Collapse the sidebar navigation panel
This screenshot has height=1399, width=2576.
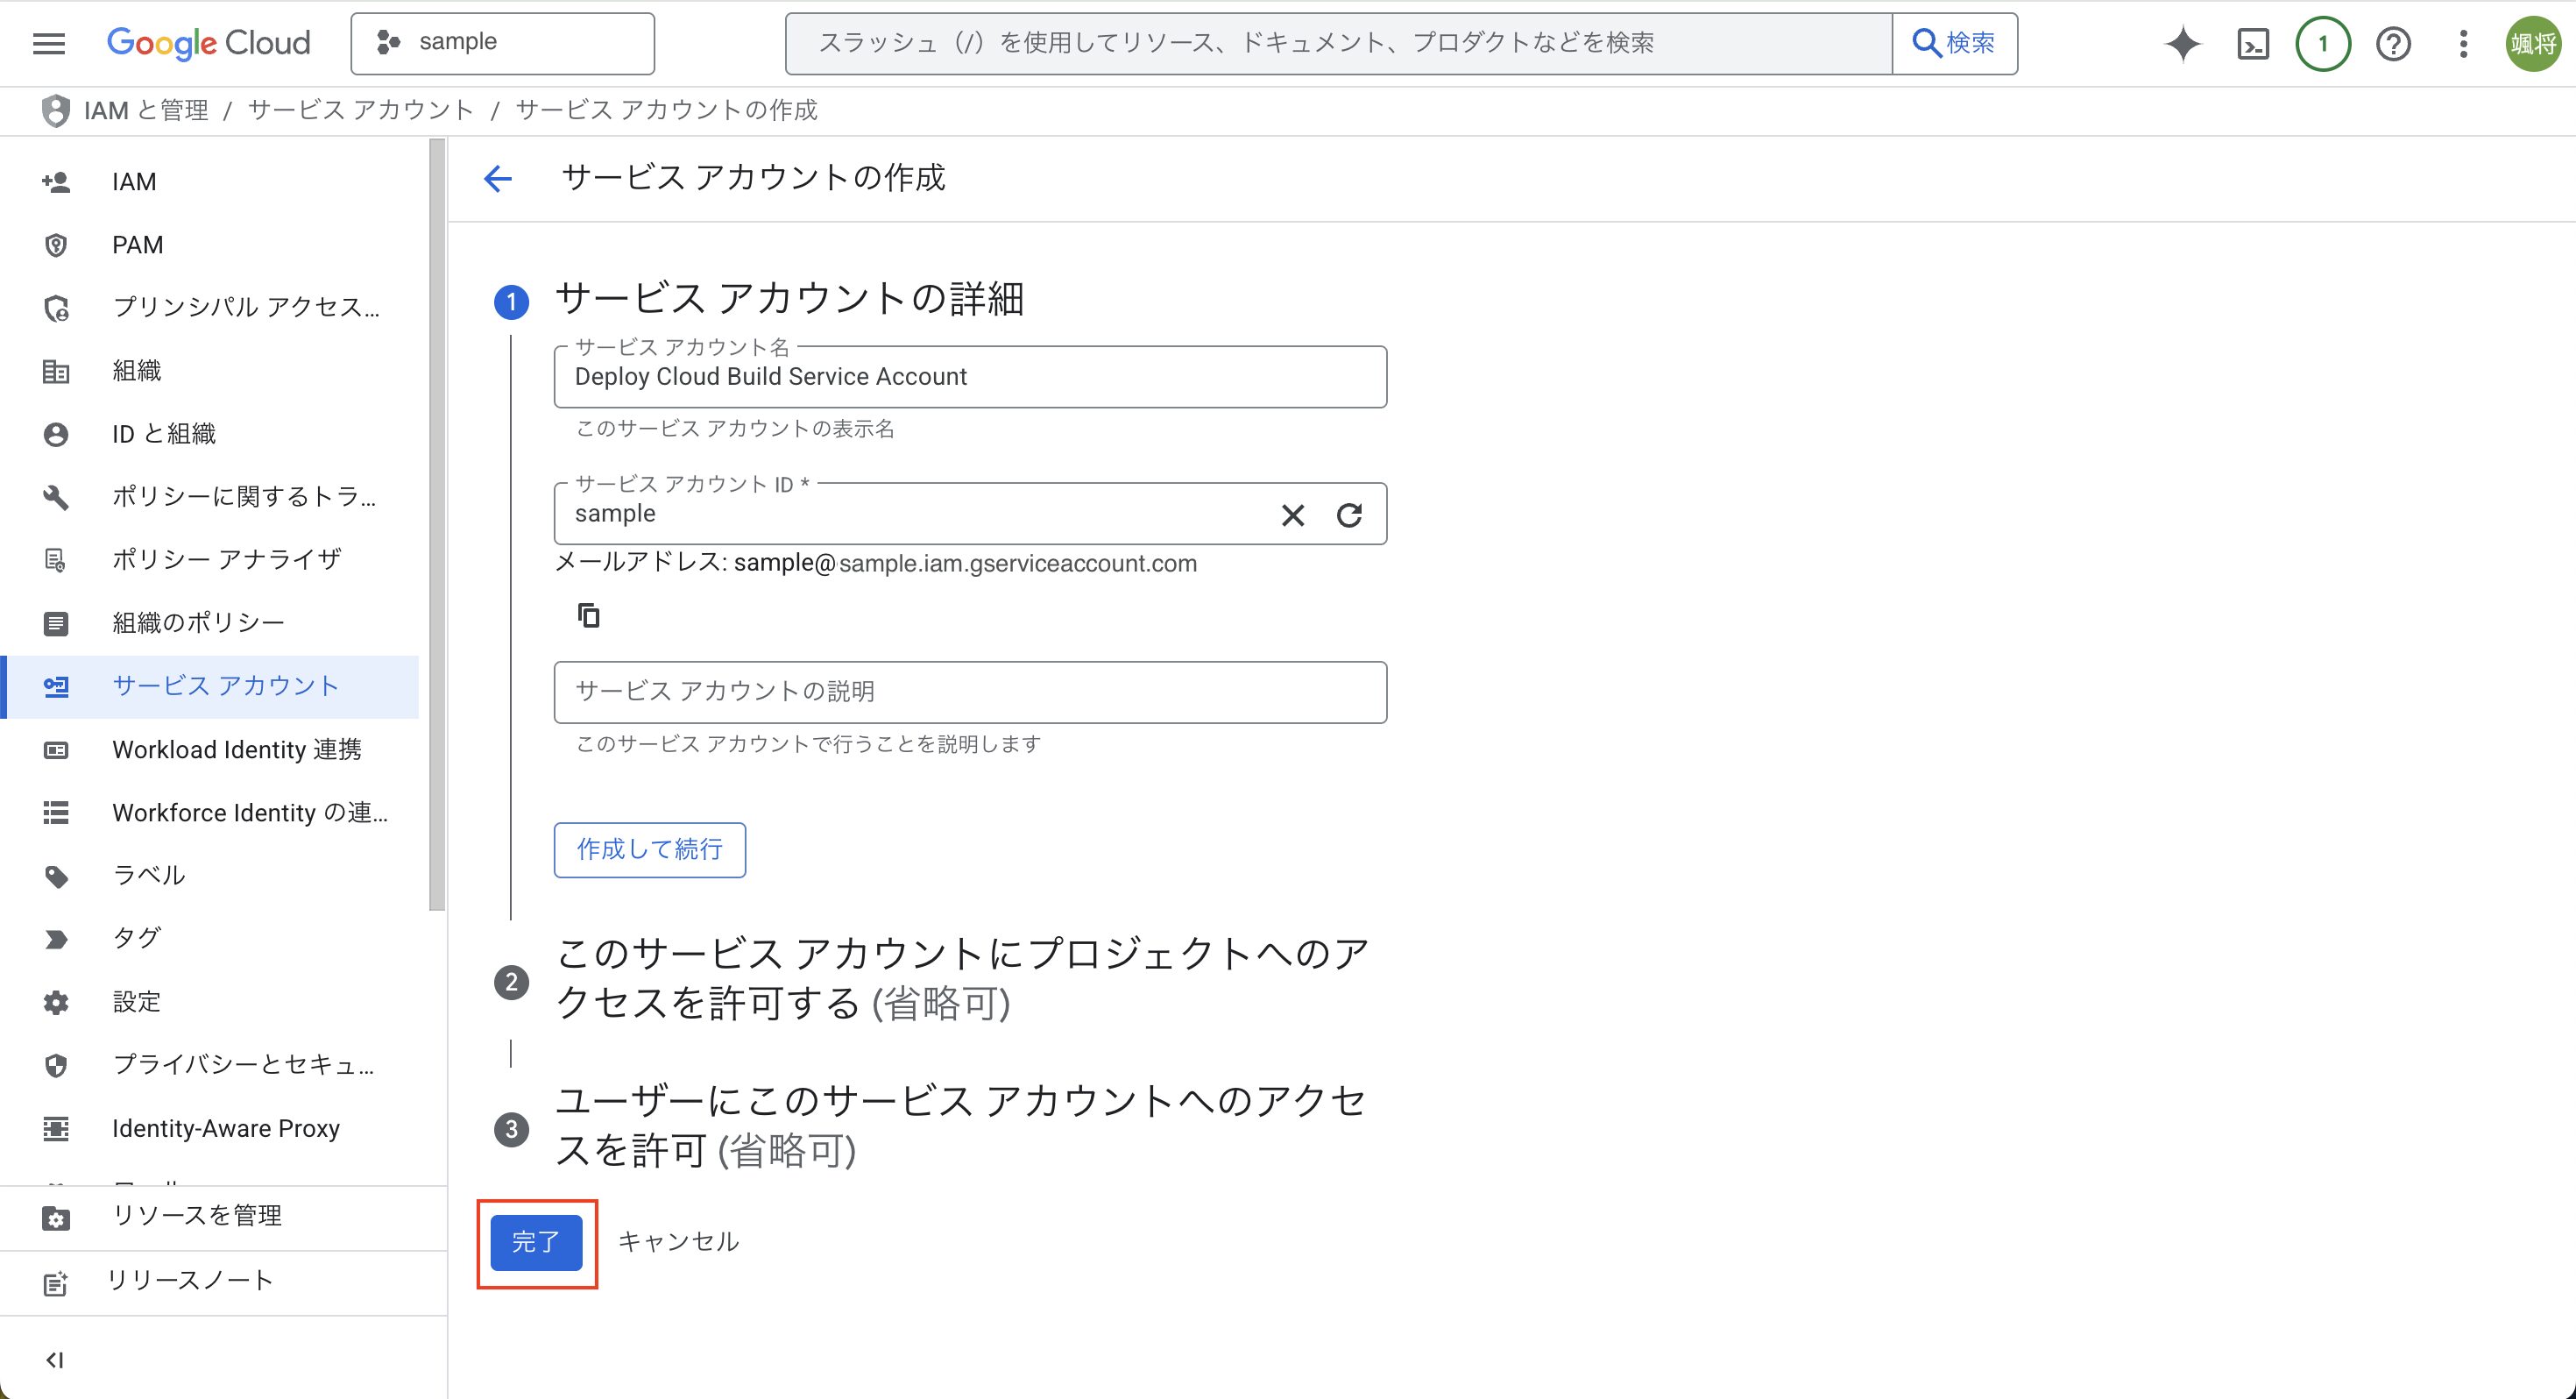click(x=55, y=1360)
